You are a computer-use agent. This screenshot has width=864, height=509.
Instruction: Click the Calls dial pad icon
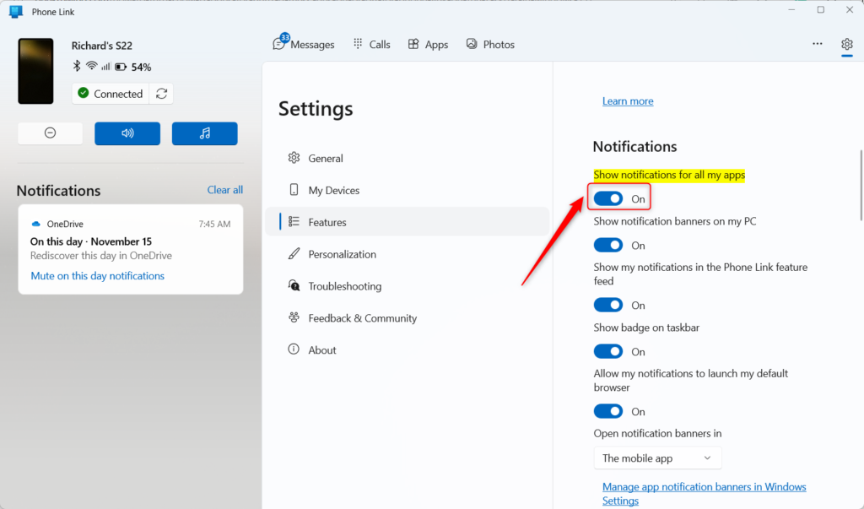point(358,44)
